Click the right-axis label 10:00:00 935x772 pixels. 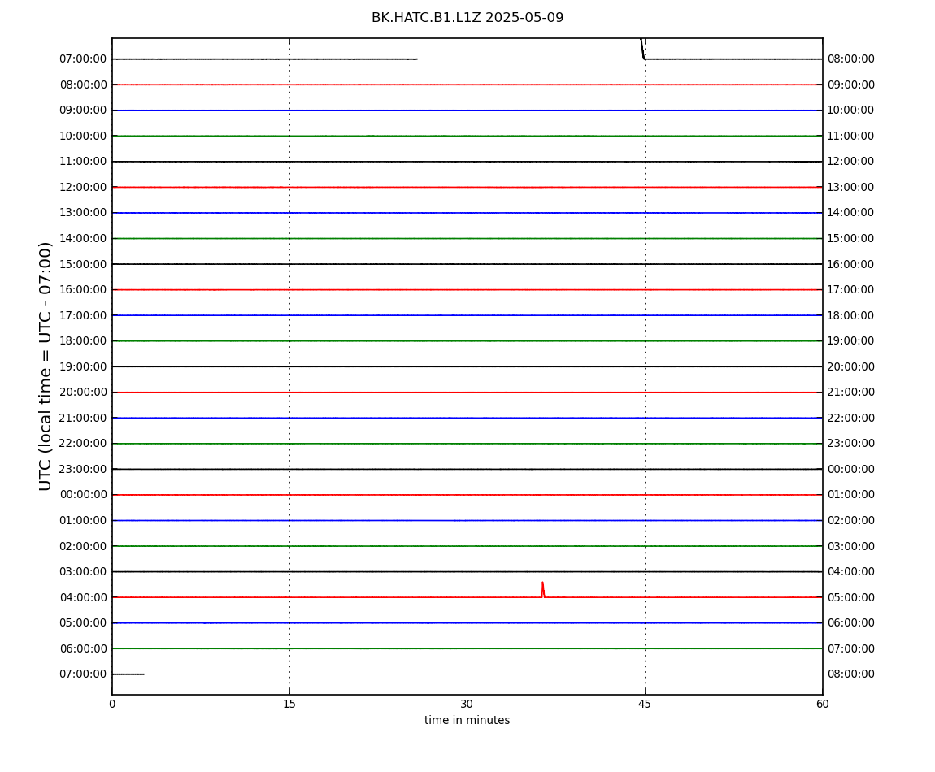(x=851, y=111)
